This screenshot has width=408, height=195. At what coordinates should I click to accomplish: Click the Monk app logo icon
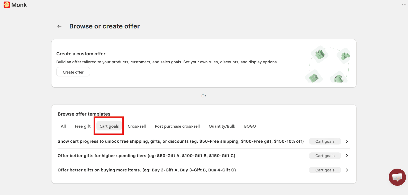pyautogui.click(x=7, y=5)
